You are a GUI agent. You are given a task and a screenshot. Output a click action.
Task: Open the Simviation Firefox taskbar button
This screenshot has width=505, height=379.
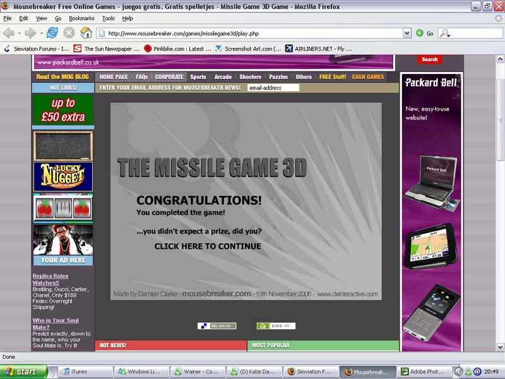pyautogui.click(x=311, y=371)
